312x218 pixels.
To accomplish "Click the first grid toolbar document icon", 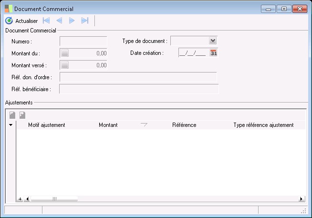I will (x=12, y=115).
